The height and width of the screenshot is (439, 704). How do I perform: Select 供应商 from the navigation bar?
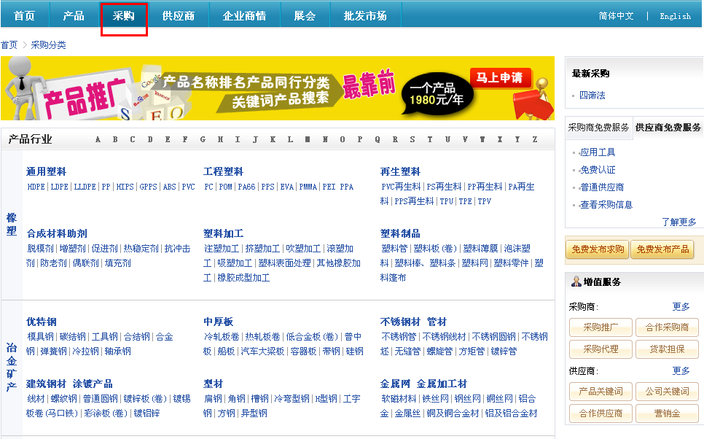[x=179, y=14]
